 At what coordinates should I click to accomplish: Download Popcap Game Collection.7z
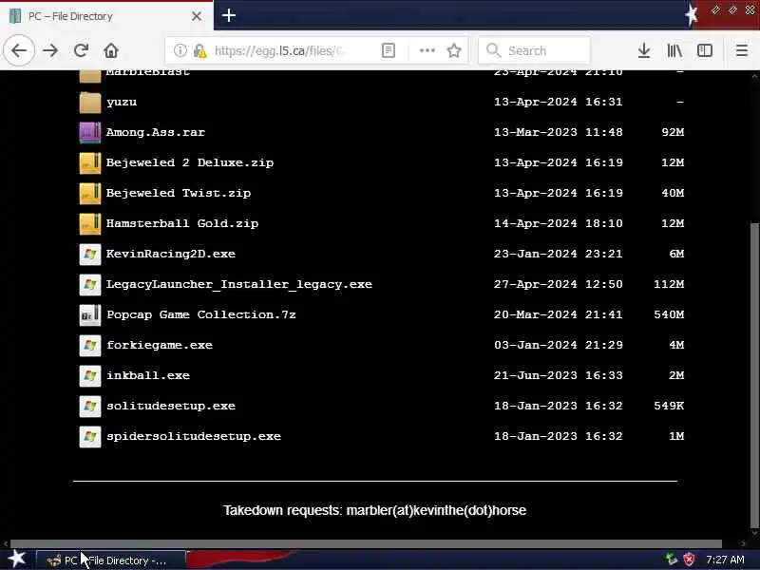pyautogui.click(x=201, y=315)
